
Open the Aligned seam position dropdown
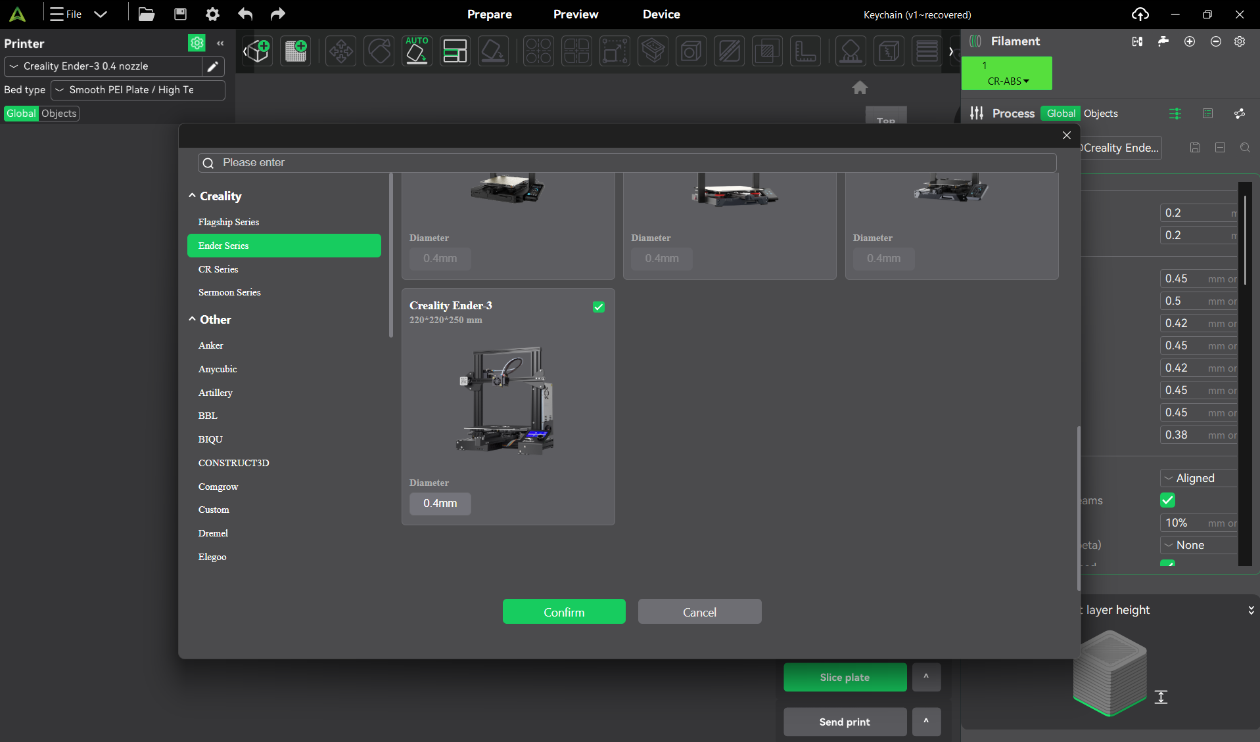click(x=1199, y=478)
